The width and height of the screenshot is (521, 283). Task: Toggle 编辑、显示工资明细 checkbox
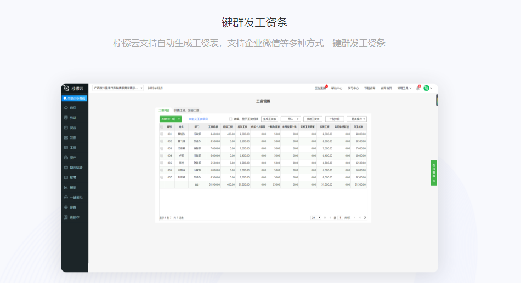tap(230, 119)
